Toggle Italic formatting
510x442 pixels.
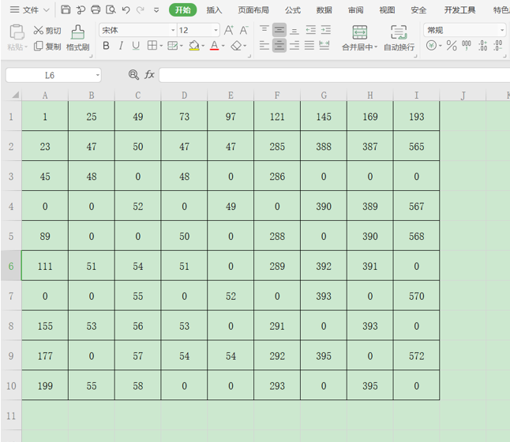pyautogui.click(x=121, y=46)
